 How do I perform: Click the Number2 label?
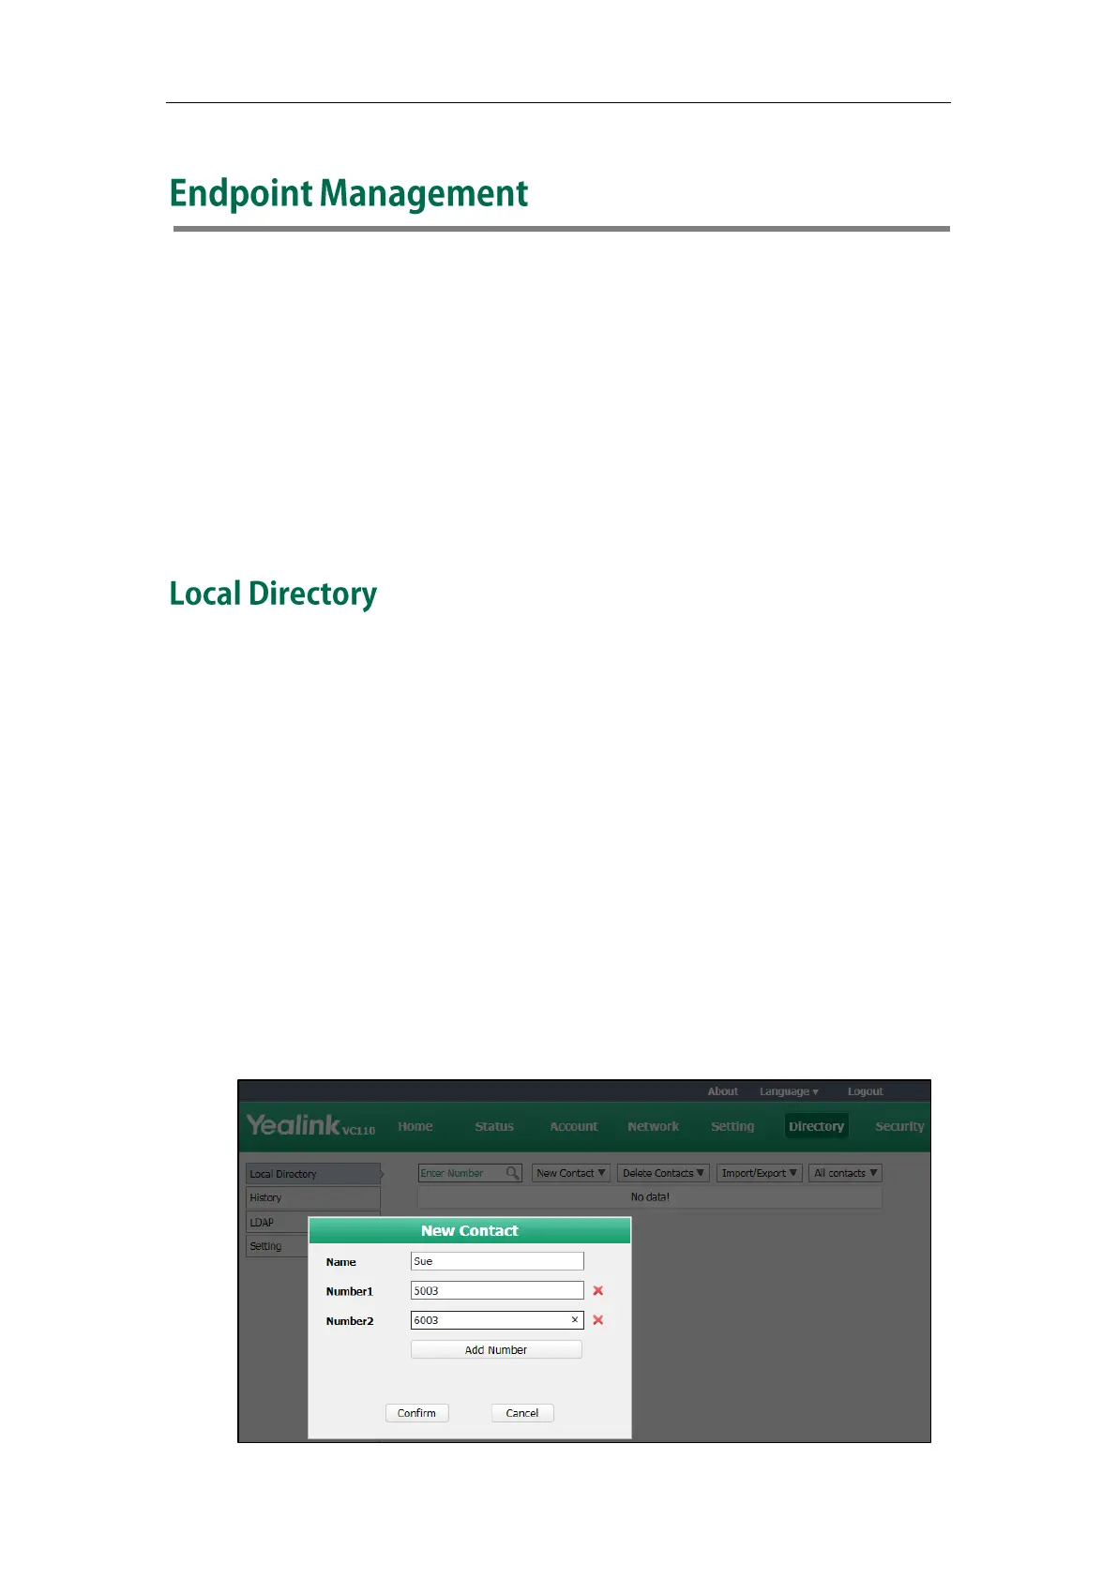click(349, 1320)
